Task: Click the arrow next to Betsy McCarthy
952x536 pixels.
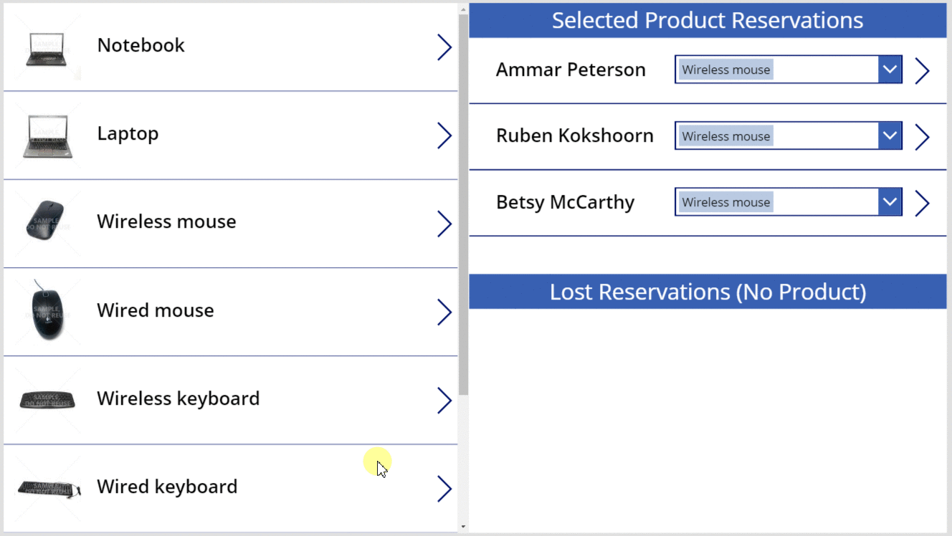Action: [923, 203]
